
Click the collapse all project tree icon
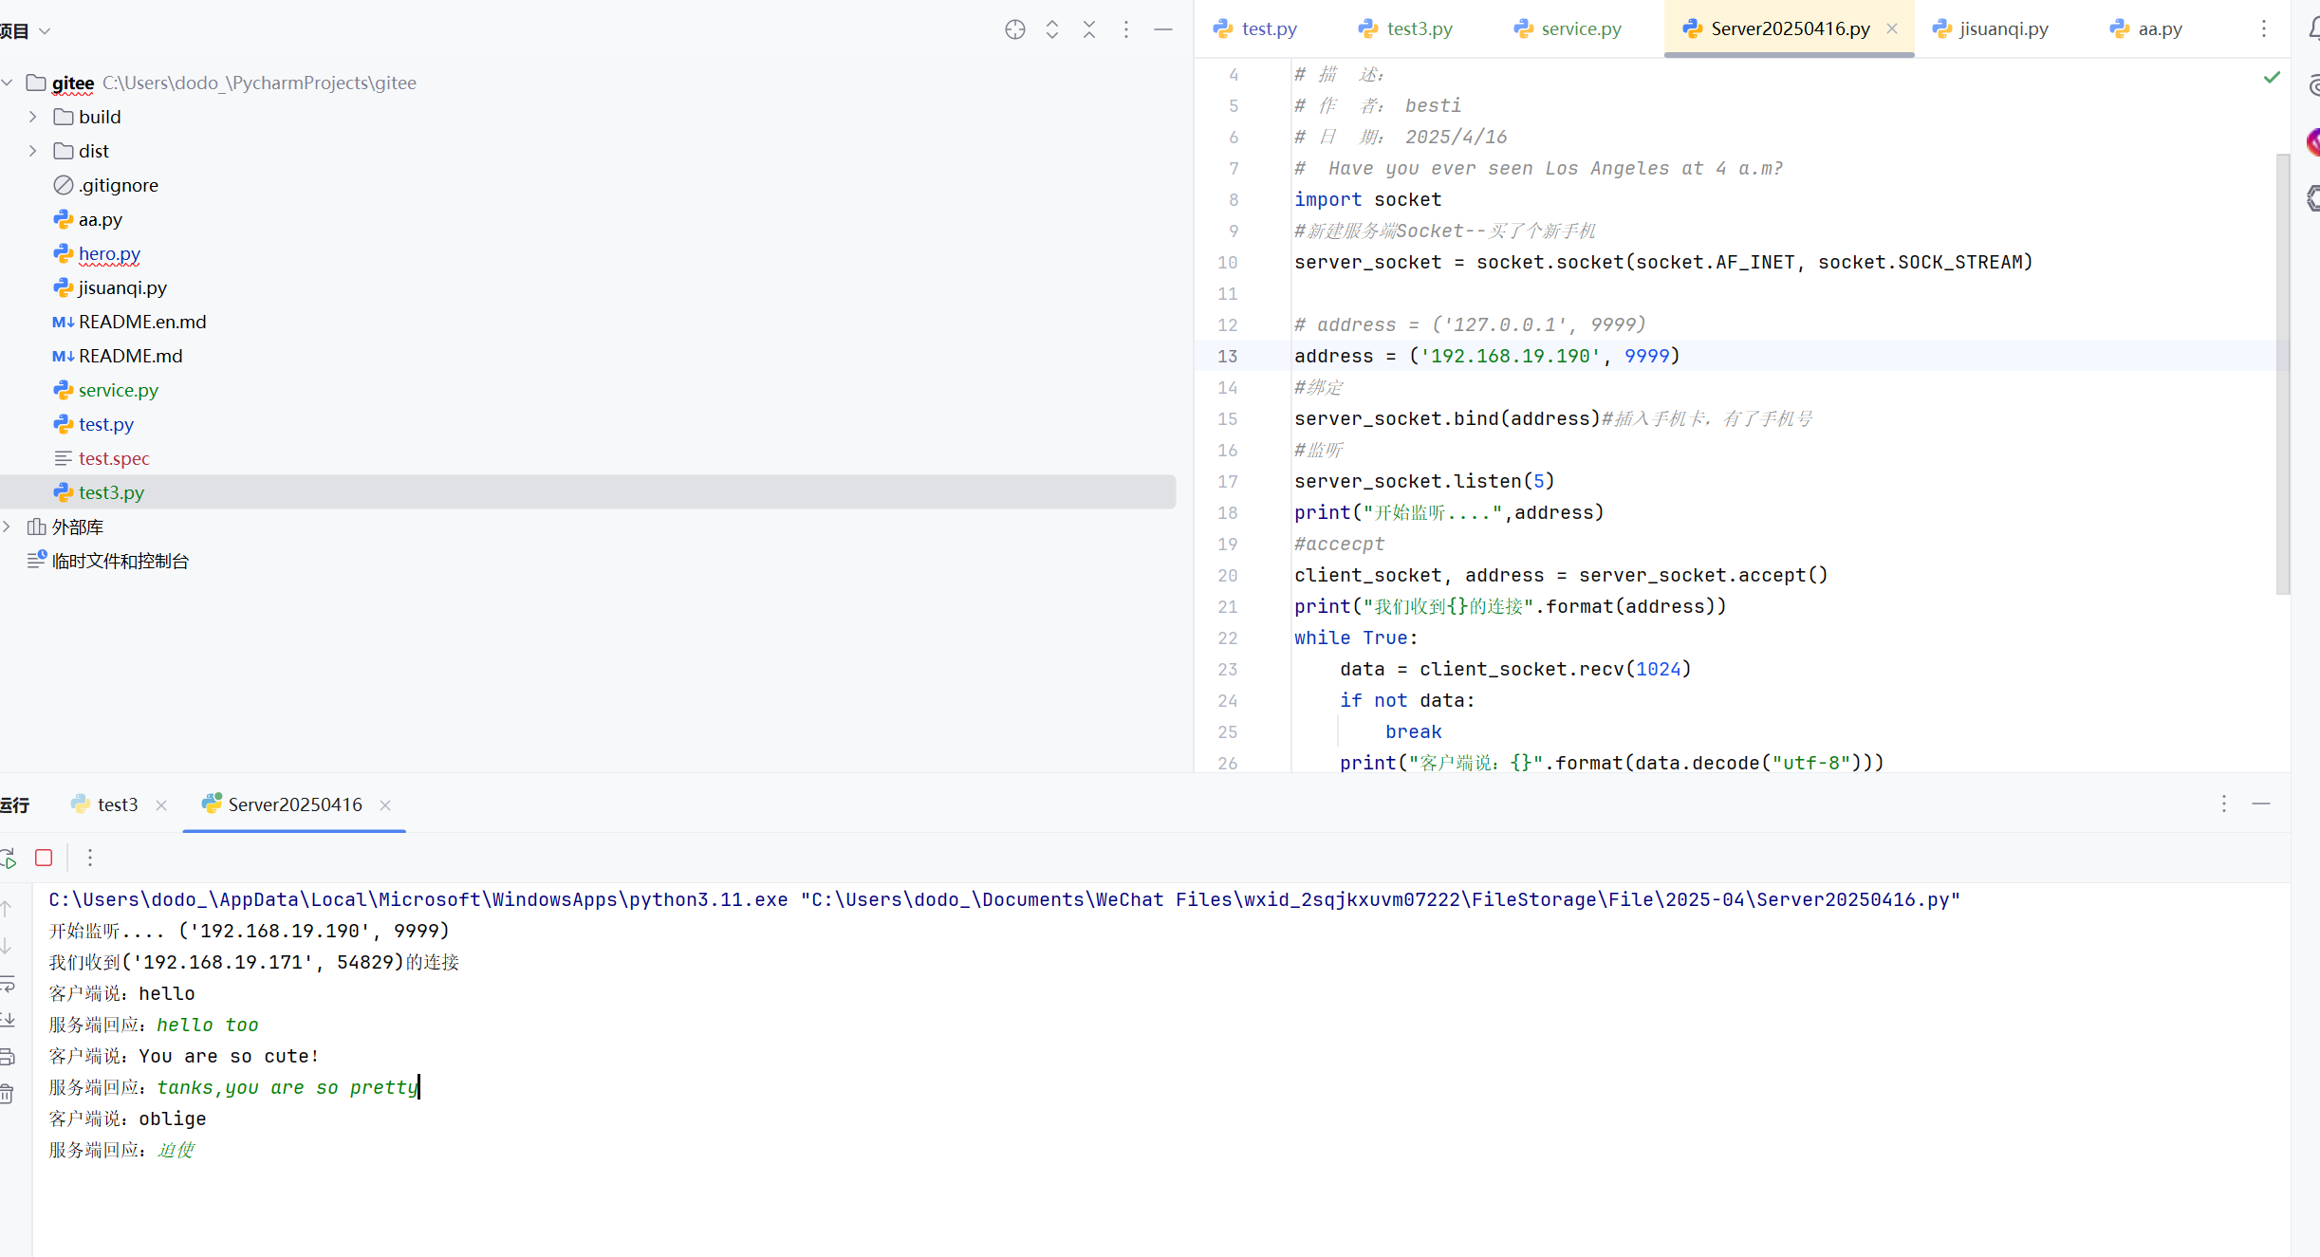(x=1088, y=29)
